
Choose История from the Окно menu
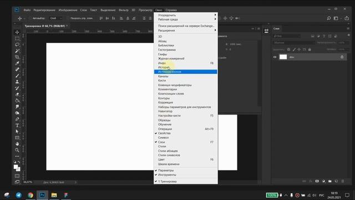[x=186, y=67]
